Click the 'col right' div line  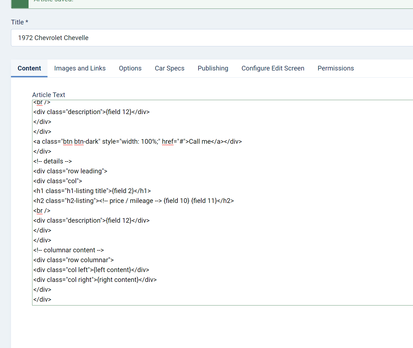[x=95, y=280]
